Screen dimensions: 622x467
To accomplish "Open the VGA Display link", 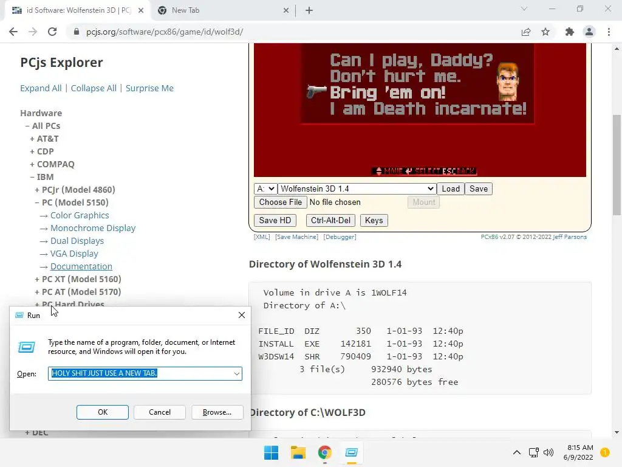I will (74, 254).
